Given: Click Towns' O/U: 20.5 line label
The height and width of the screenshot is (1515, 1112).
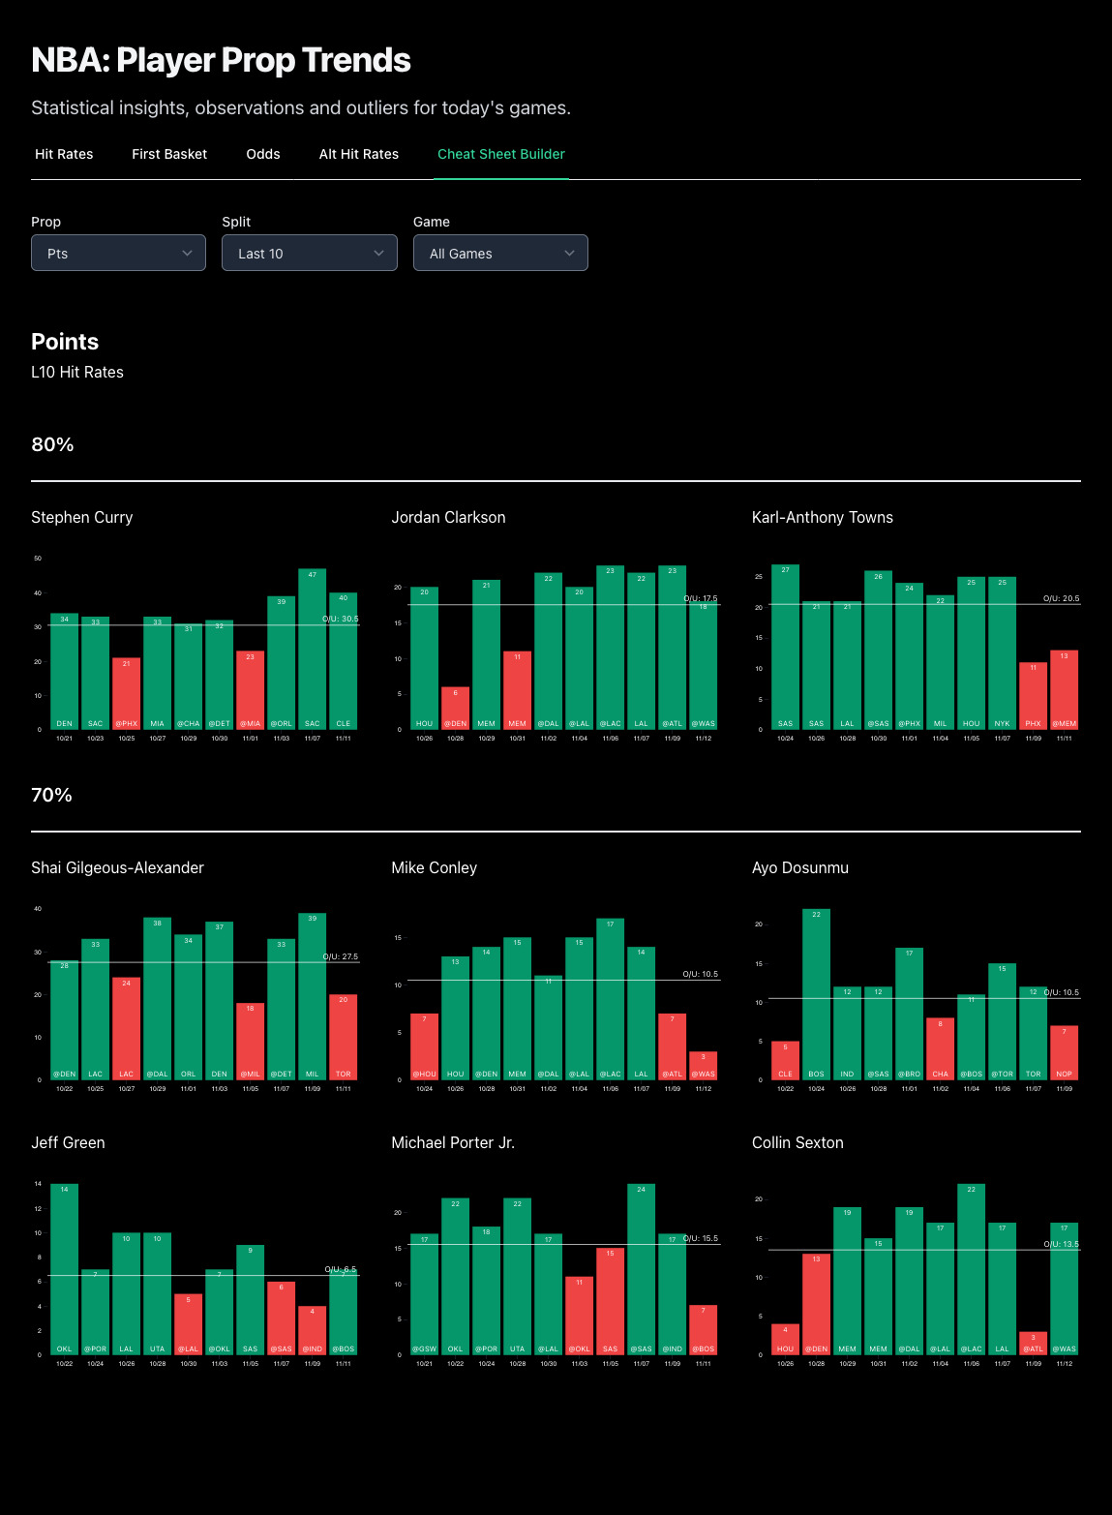Looking at the screenshot, I should 1062,598.
